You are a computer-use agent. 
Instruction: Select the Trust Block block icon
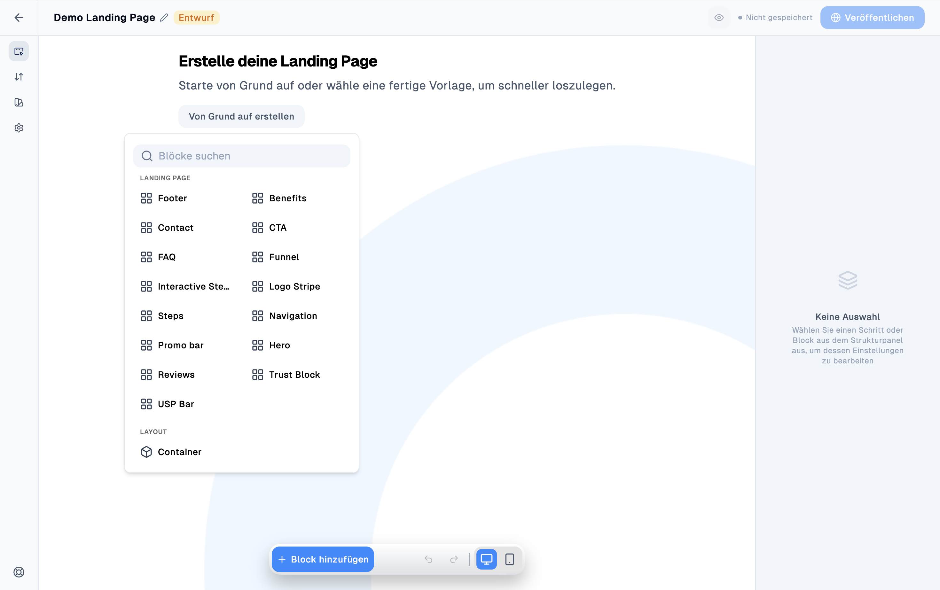(258, 375)
